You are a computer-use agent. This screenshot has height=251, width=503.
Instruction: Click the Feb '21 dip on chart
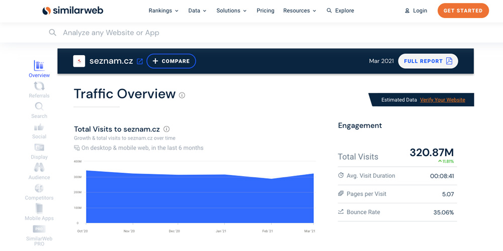(272, 179)
